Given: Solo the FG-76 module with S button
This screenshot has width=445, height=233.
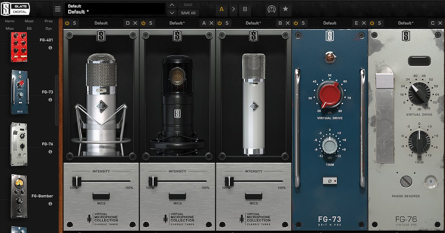Looking at the screenshot, I should coord(379,23).
